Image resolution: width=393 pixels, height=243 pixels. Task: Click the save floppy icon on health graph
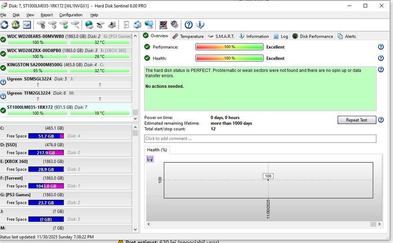150,159
